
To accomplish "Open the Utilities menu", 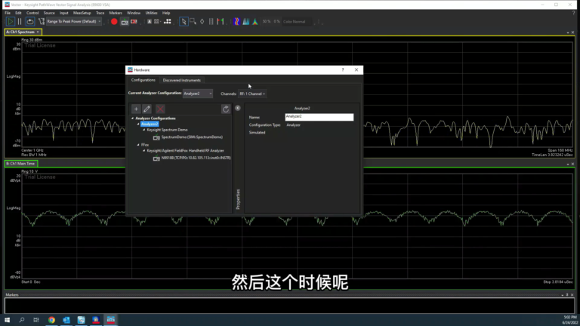I will 151,13.
